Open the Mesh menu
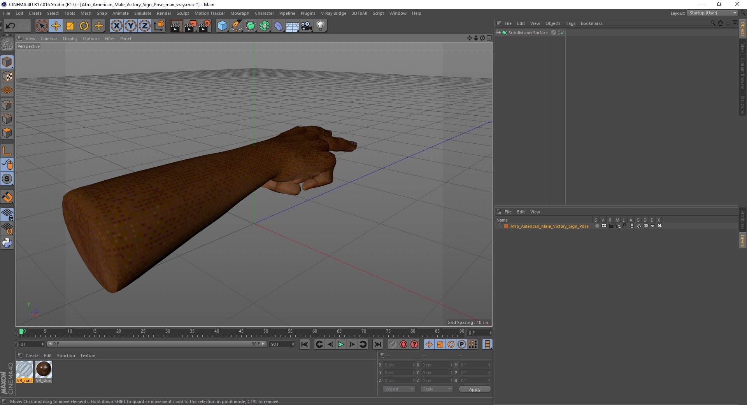Image resolution: width=747 pixels, height=405 pixels. coord(86,13)
